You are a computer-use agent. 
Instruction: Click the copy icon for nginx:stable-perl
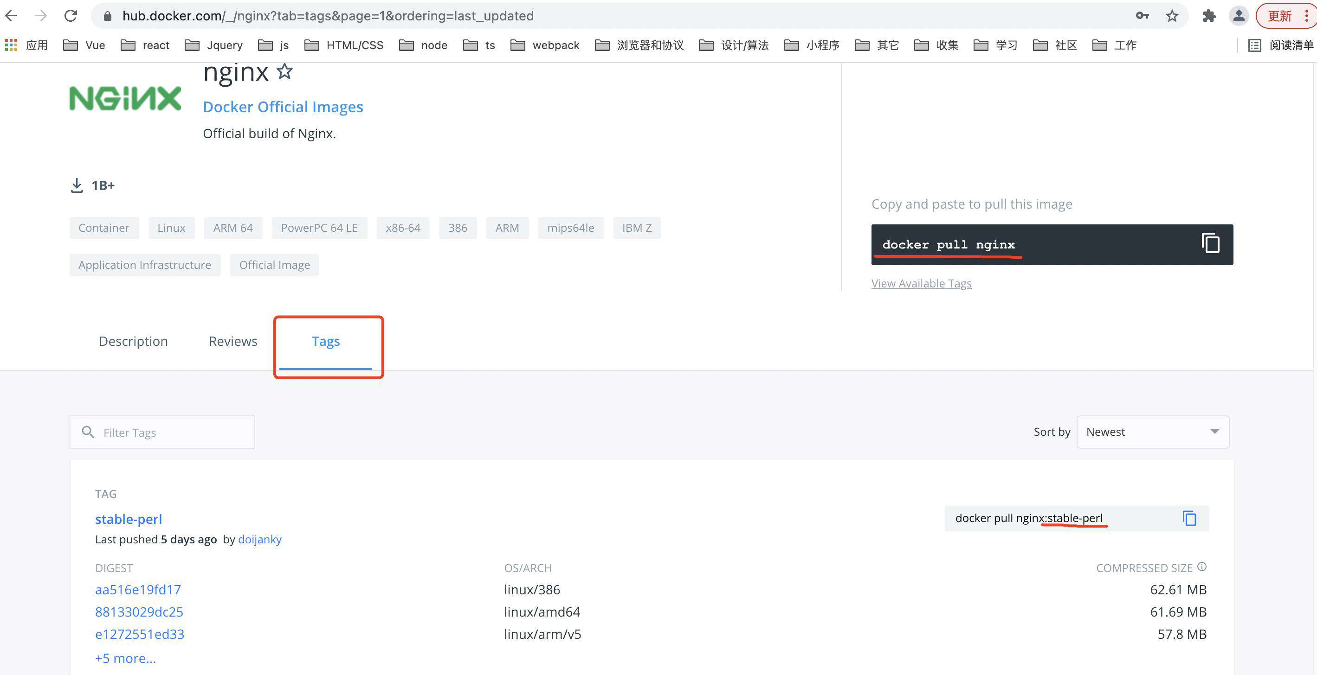point(1188,518)
